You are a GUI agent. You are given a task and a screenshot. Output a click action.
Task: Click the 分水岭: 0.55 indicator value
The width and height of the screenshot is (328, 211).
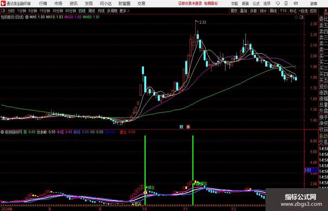click(46, 132)
